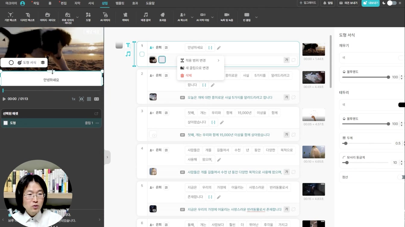
Task: Insert basic text with 기본 텍스트
Action: coord(10,17)
